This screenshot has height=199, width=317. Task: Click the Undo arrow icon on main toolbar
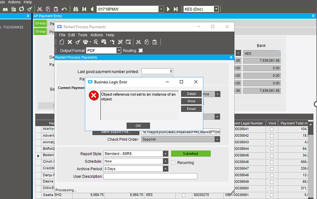[x=64, y=9]
